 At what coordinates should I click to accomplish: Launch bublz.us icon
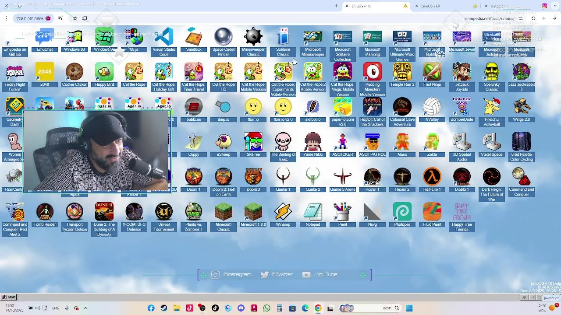point(194,110)
